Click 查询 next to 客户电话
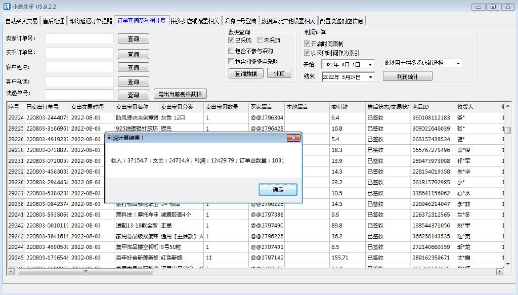The image size is (518, 295). click(134, 81)
